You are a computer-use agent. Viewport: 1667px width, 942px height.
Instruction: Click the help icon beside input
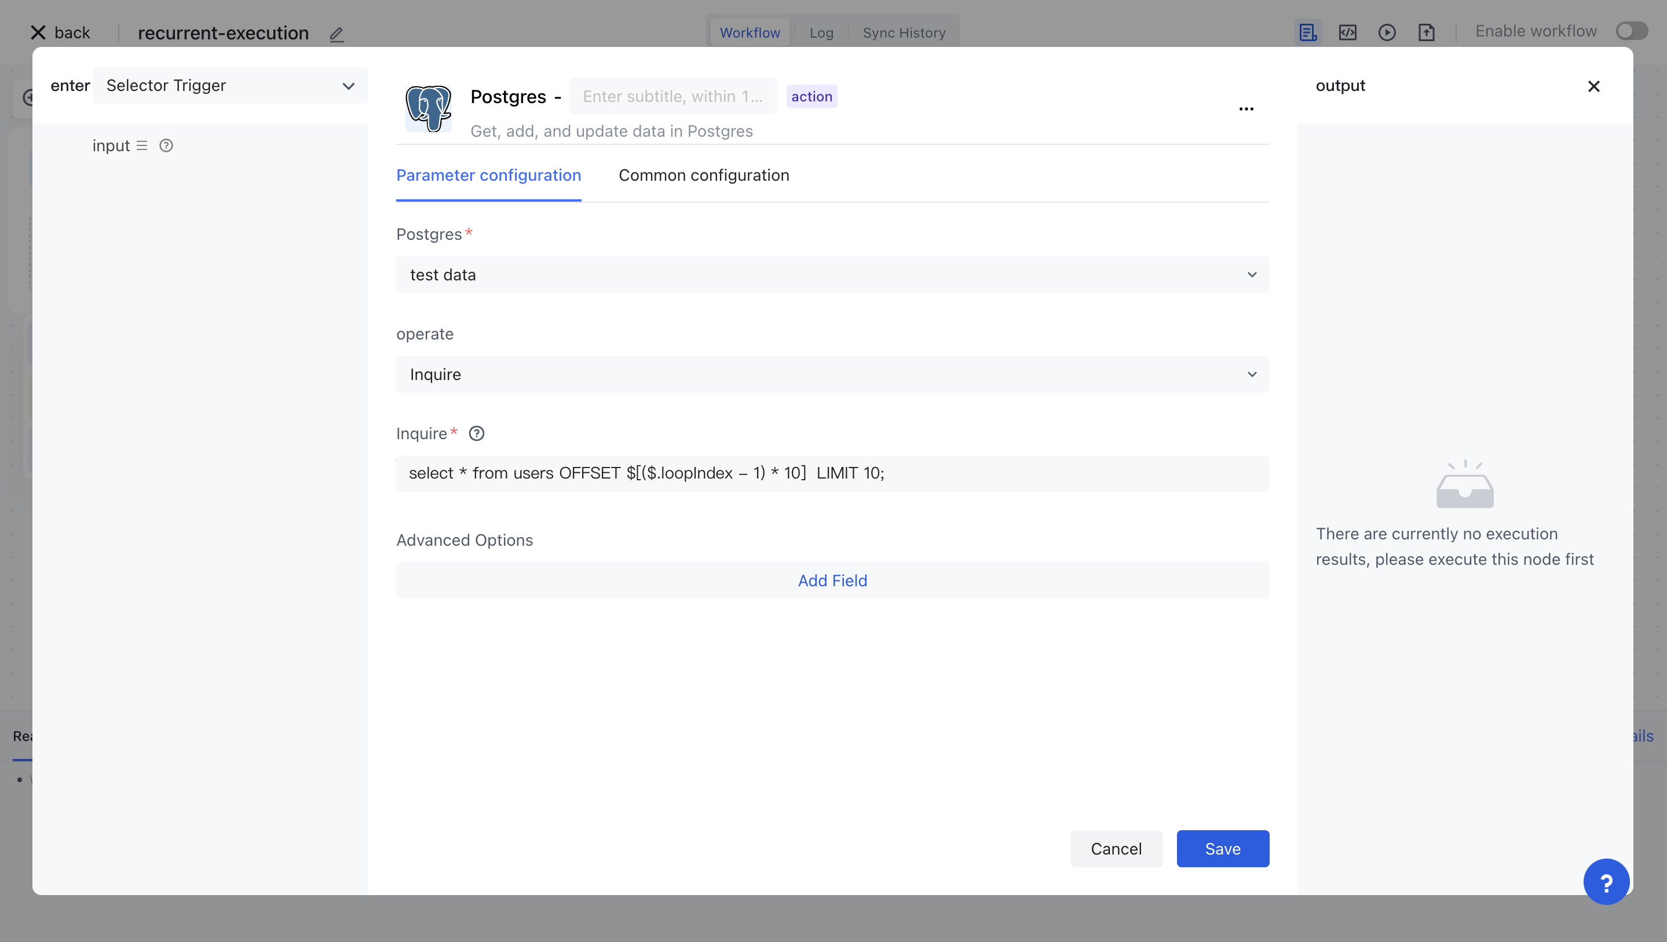(166, 145)
